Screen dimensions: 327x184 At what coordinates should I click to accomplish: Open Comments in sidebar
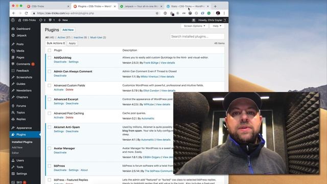point(23,64)
